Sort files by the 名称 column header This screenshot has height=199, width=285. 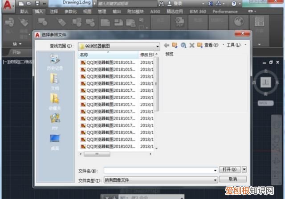click(x=108, y=55)
